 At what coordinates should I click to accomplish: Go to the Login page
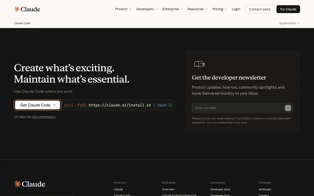click(x=236, y=9)
